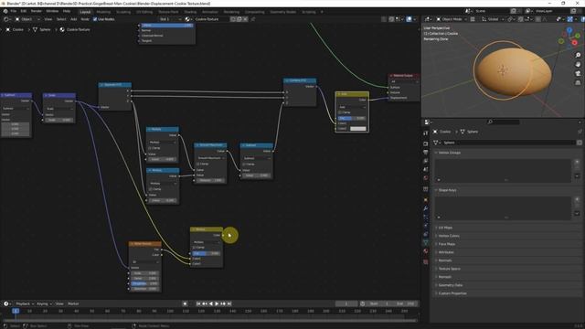Open the Slot 1 material slot dropdown
Screen dimensions: 585x329
[x=170, y=19]
